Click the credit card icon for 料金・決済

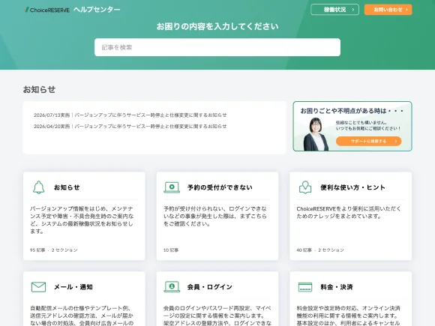tap(305, 287)
